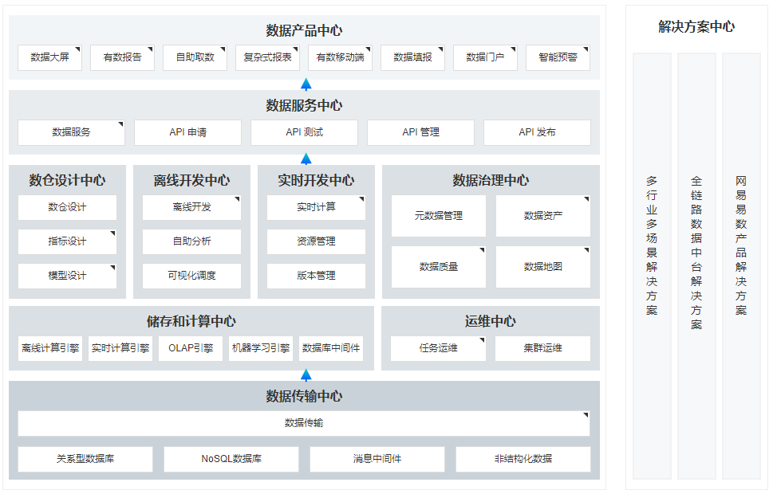Open the NoSQL数据库 source box
The height and width of the screenshot is (494, 773).
[231, 460]
